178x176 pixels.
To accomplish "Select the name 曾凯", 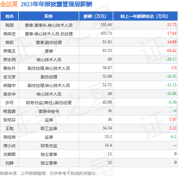I will [x=9, y=42].
